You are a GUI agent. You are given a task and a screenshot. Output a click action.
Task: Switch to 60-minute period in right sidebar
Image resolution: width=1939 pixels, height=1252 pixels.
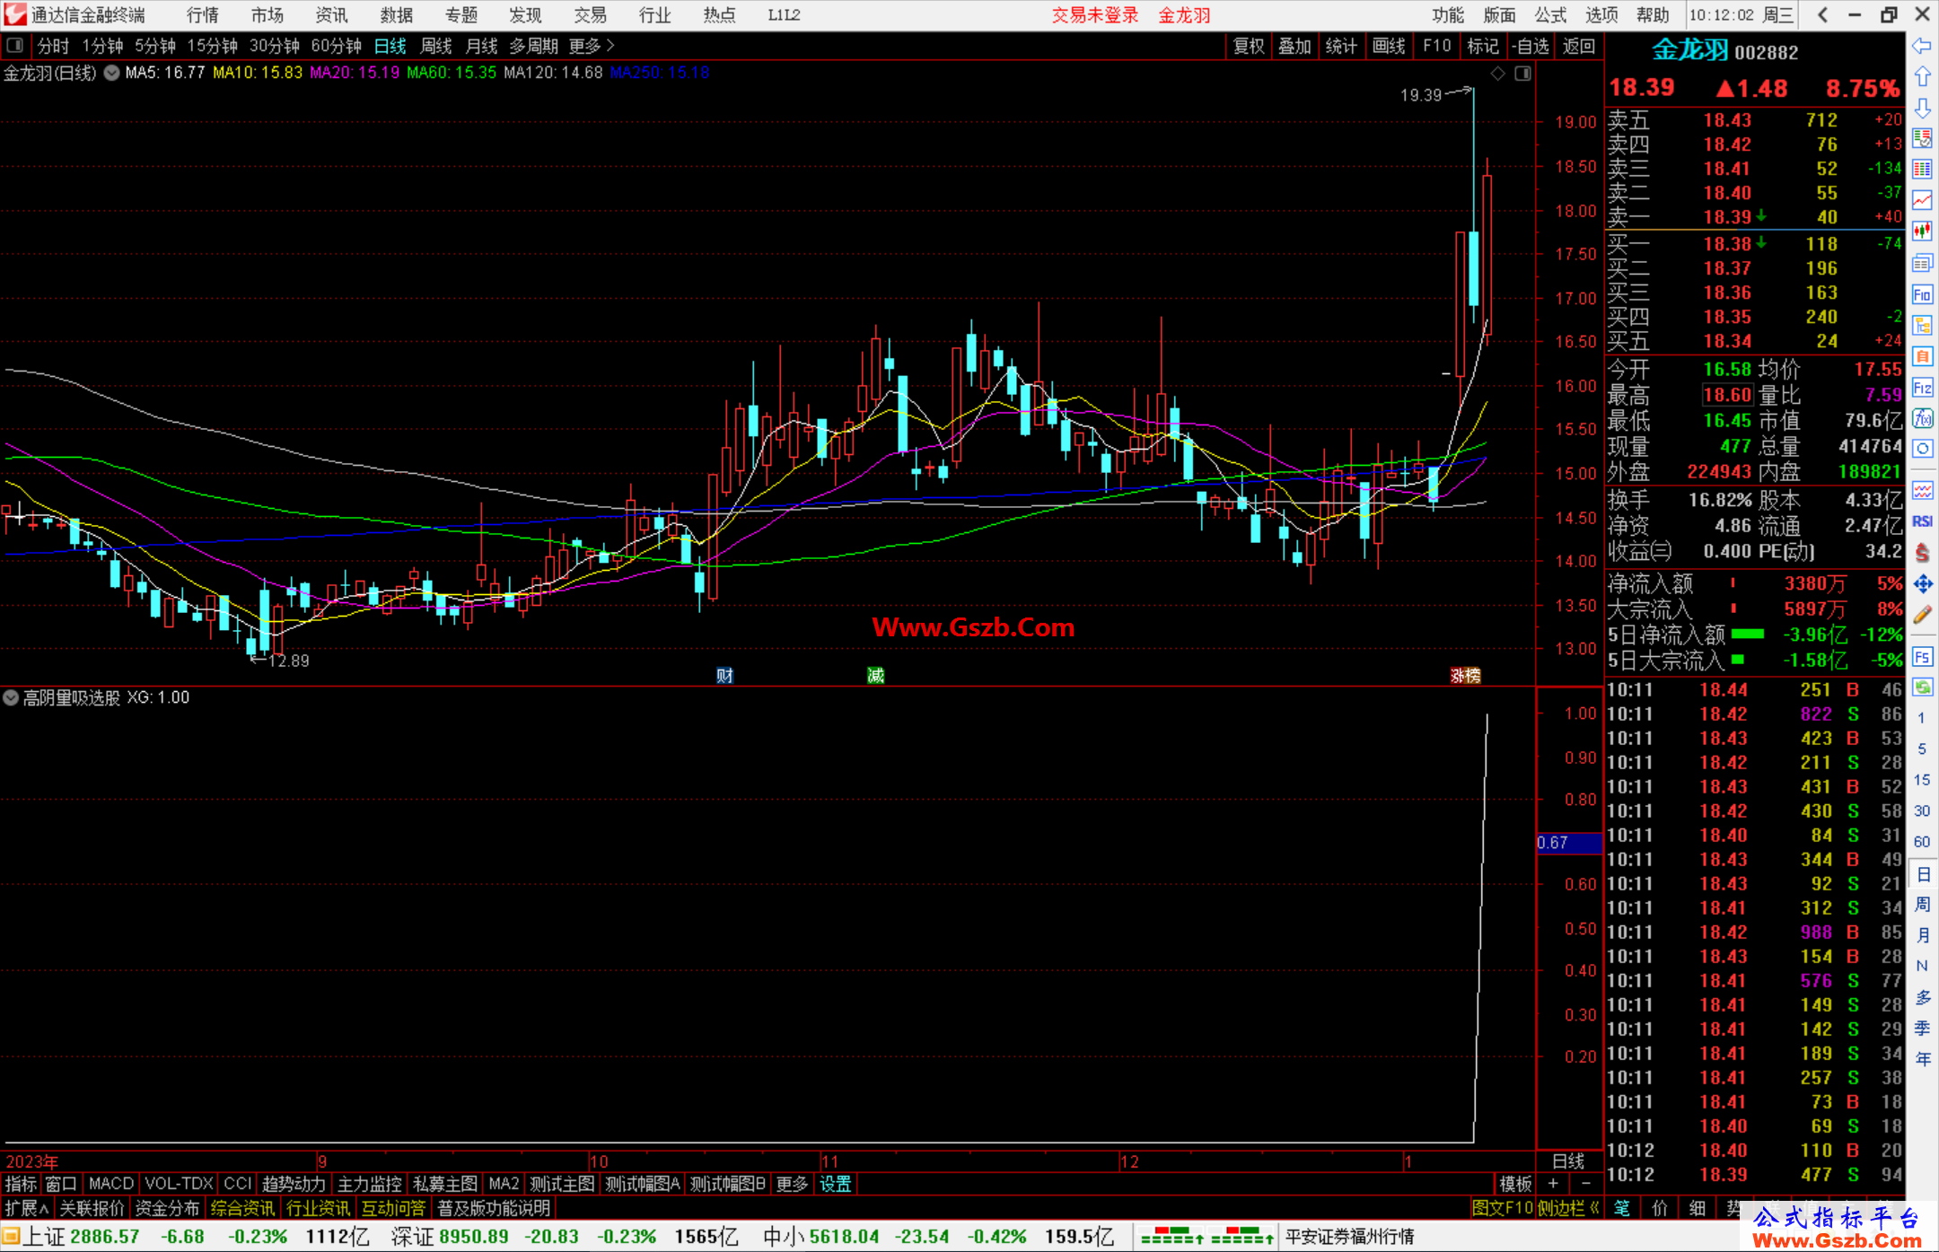click(x=1922, y=842)
